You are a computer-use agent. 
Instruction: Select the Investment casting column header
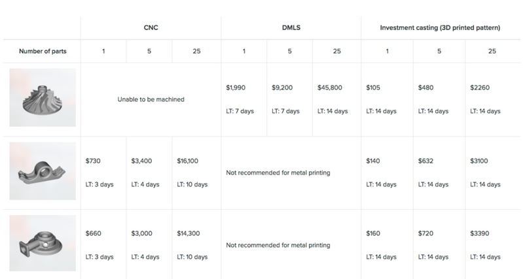tap(440, 27)
